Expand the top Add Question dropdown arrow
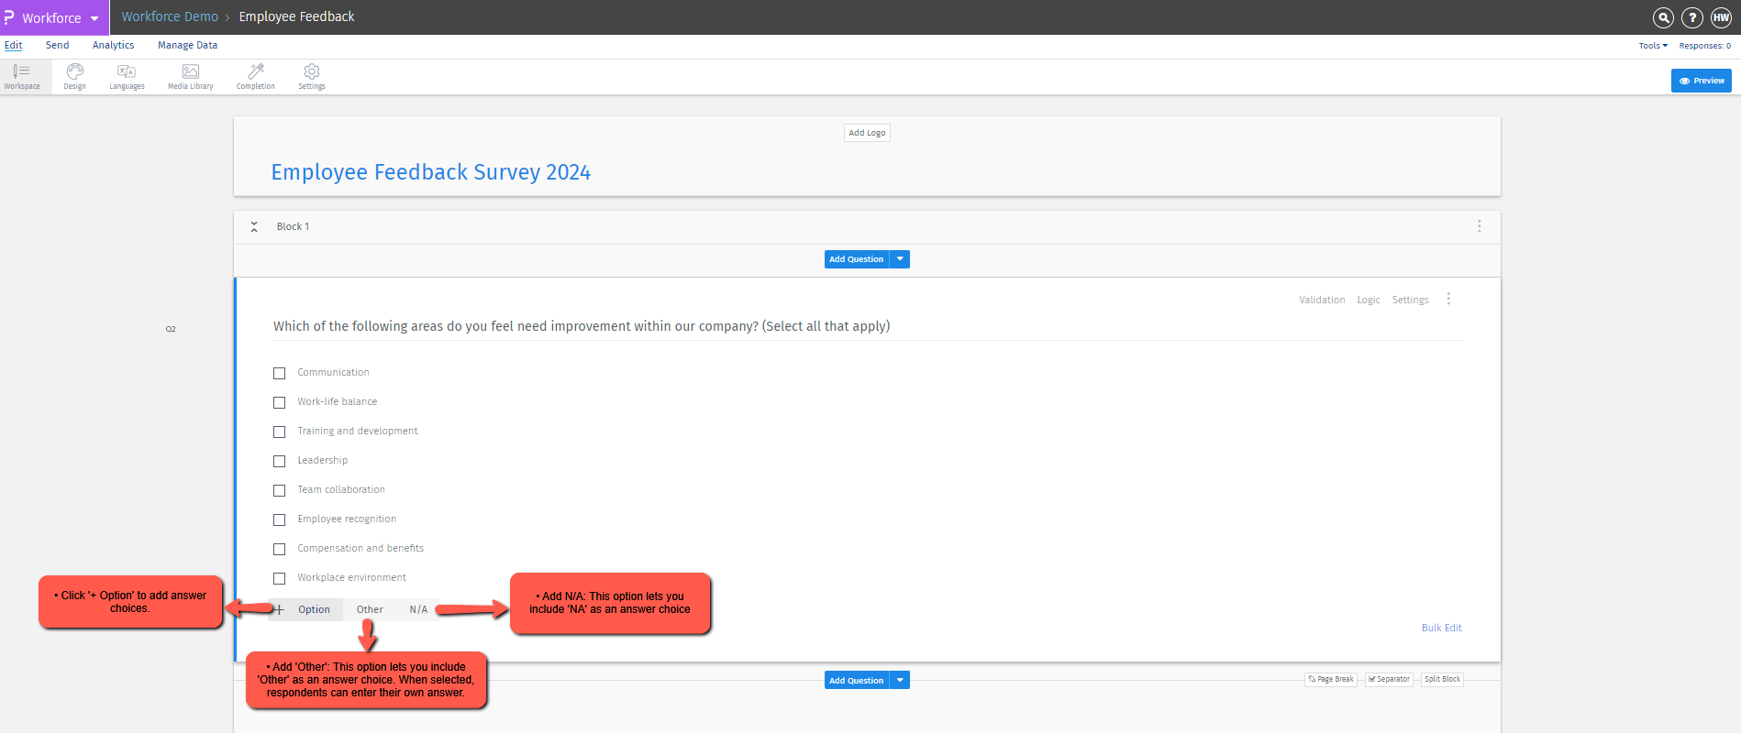Screen dimensions: 1741x733 click(x=900, y=259)
